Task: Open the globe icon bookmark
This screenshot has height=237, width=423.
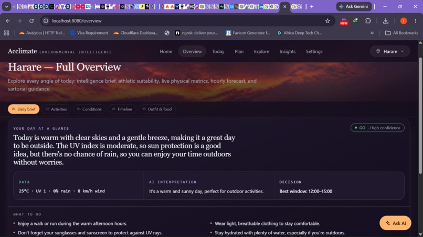Action: [167, 33]
